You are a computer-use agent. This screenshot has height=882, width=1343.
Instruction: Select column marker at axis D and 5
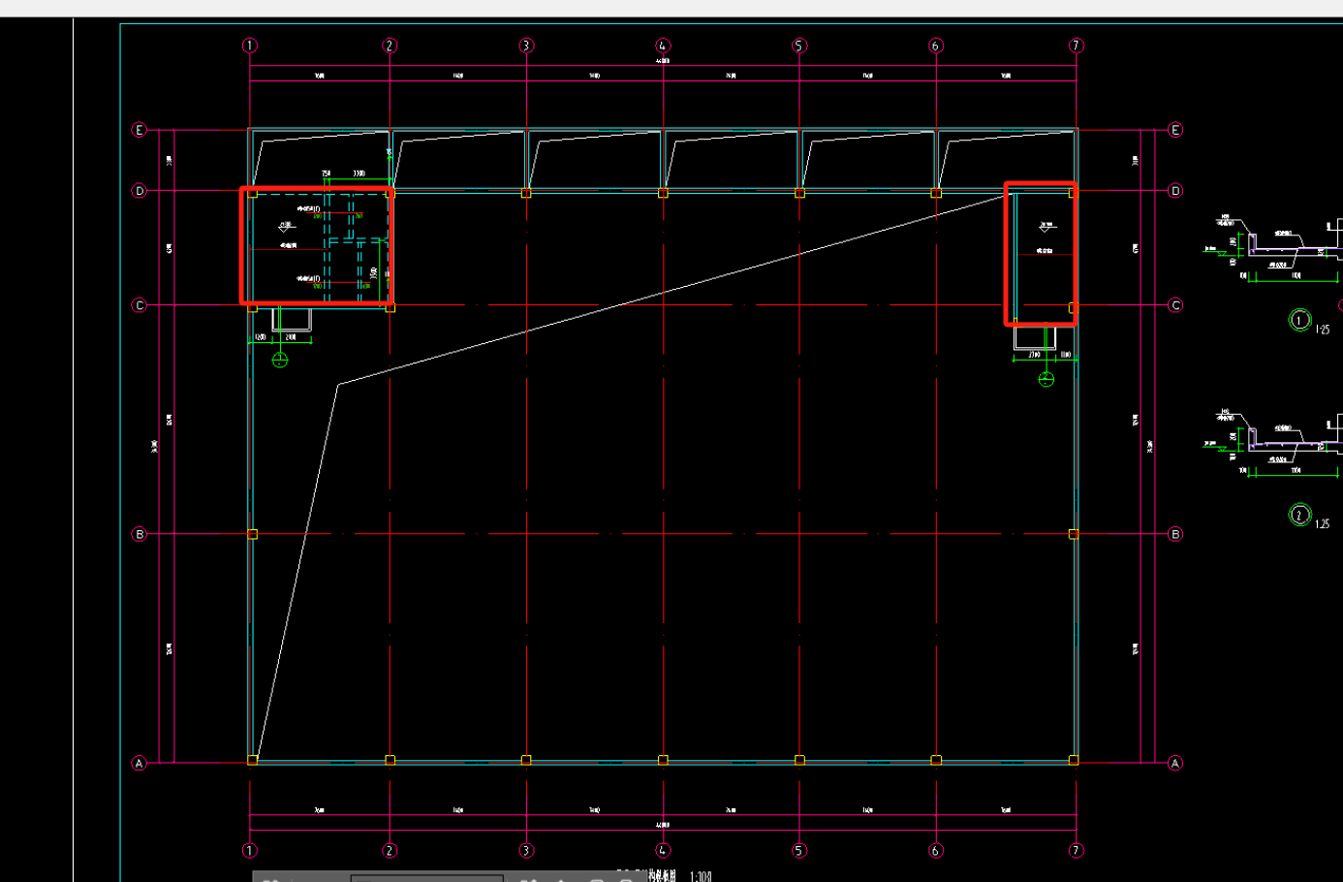click(799, 194)
